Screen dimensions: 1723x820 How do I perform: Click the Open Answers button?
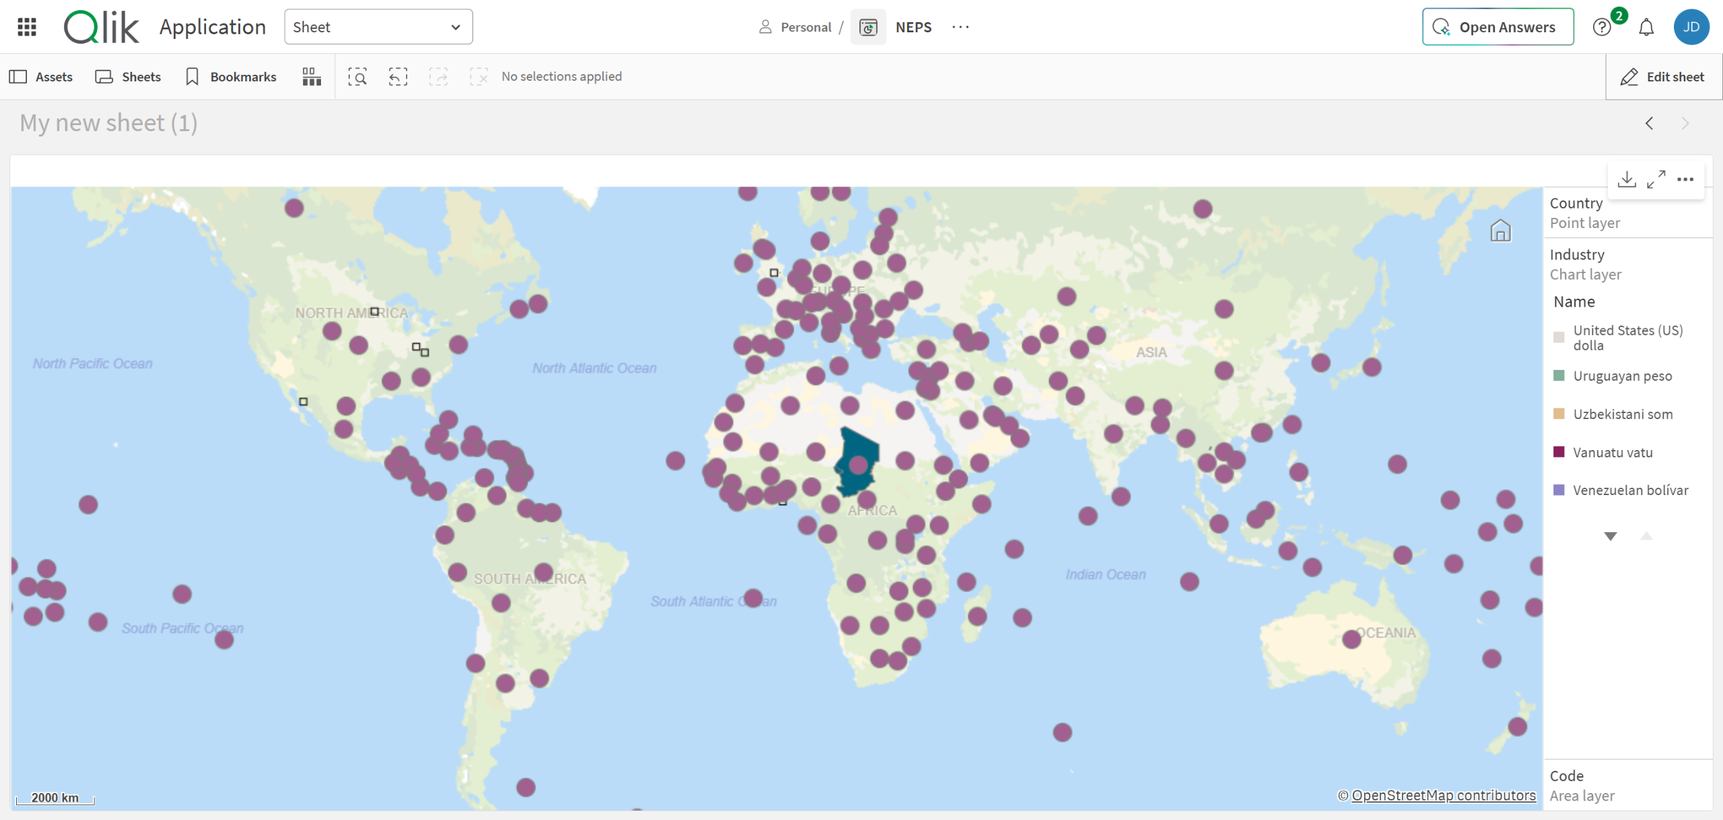pos(1498,27)
